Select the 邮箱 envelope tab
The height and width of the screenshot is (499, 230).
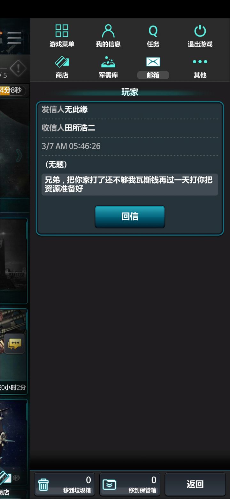point(153,67)
